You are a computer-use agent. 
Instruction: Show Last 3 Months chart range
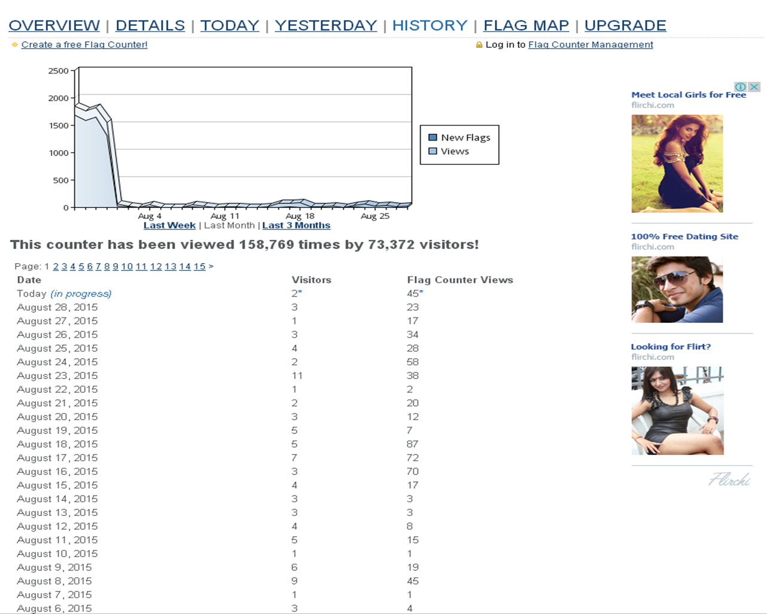coord(296,225)
